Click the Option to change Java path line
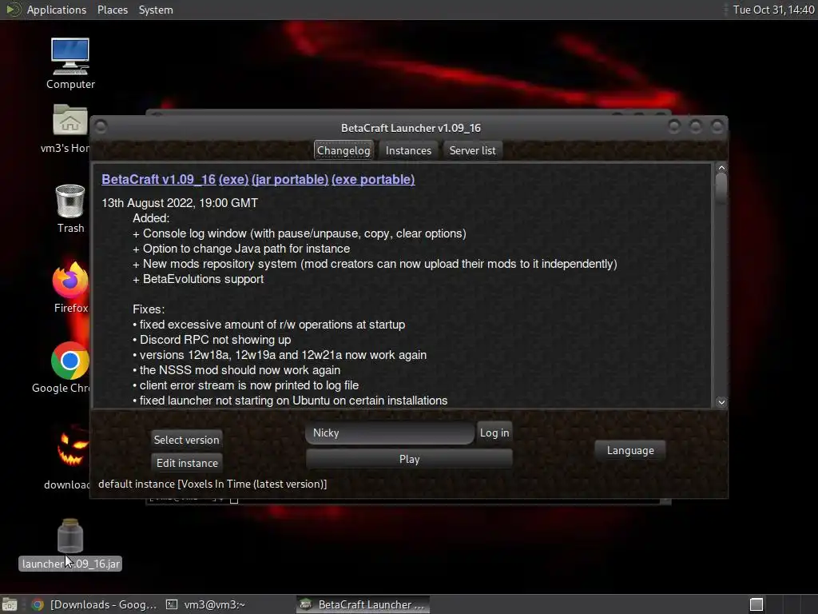The image size is (818, 614). [x=241, y=249]
